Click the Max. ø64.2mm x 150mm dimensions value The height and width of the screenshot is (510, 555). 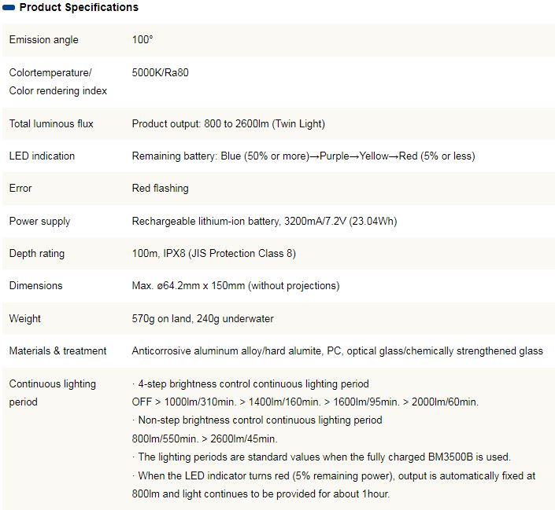(235, 286)
